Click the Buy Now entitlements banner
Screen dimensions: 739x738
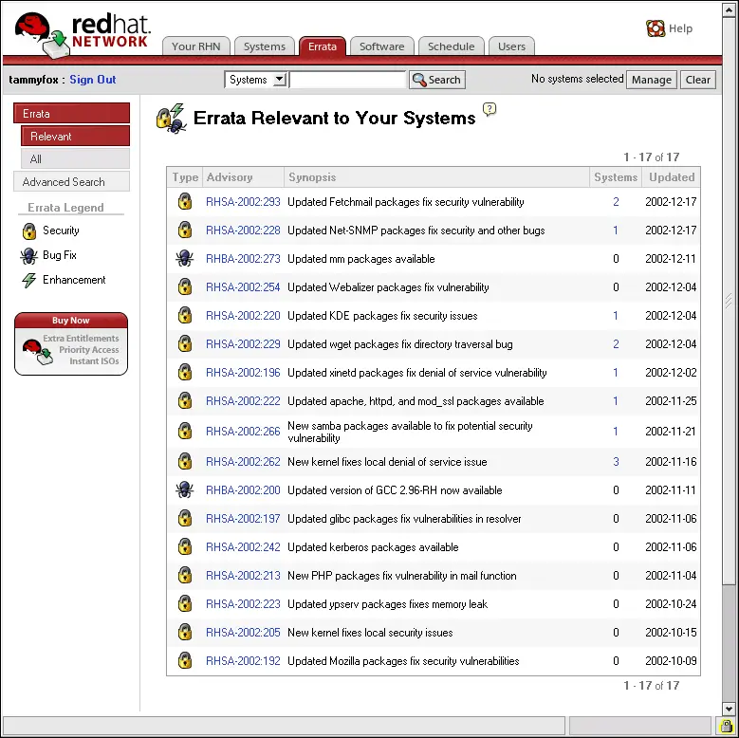tap(71, 343)
